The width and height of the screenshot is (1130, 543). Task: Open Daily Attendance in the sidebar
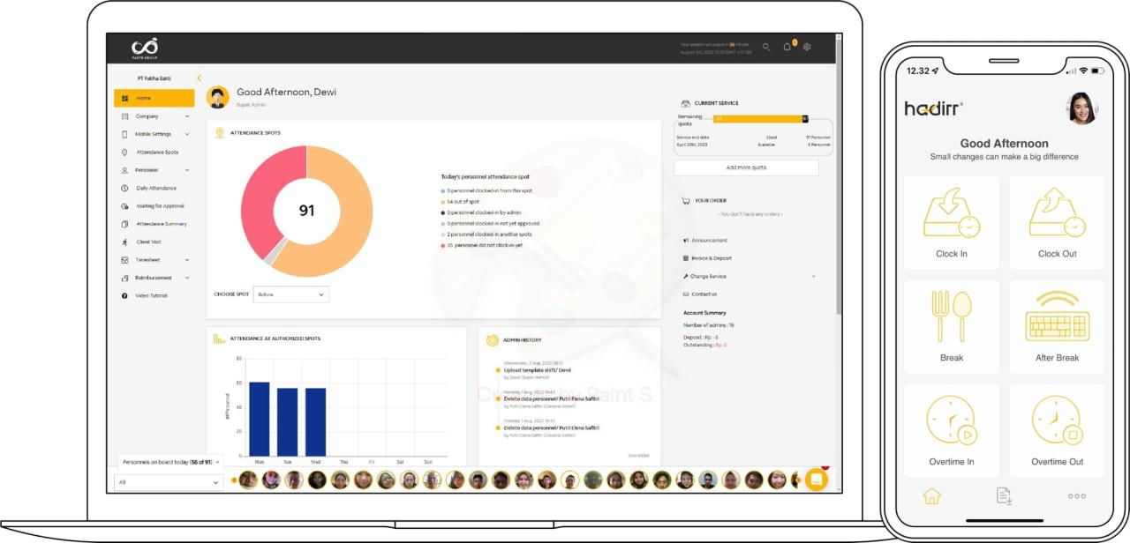pos(155,188)
